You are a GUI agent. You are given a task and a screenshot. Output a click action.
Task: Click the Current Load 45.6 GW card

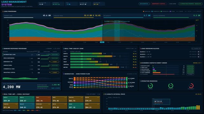(27, 16)
